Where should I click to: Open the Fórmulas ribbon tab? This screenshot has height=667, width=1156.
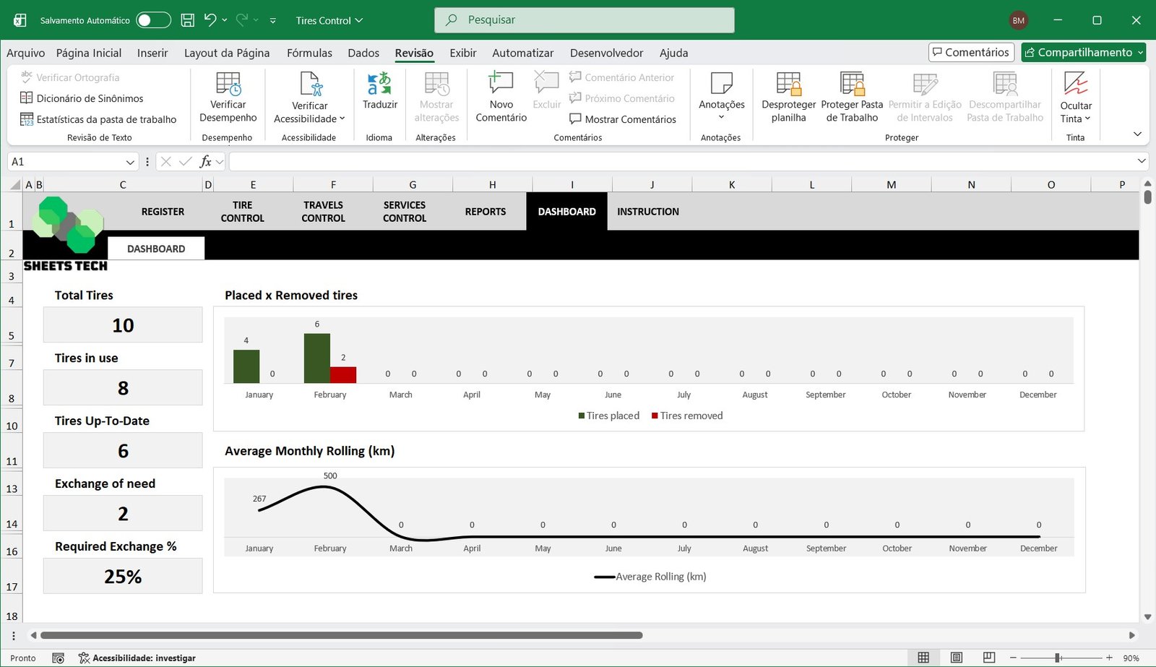pos(309,53)
